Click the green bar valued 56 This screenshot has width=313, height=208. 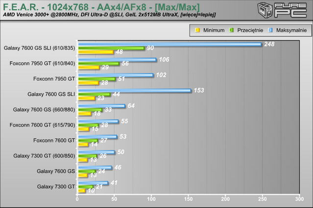(98, 63)
